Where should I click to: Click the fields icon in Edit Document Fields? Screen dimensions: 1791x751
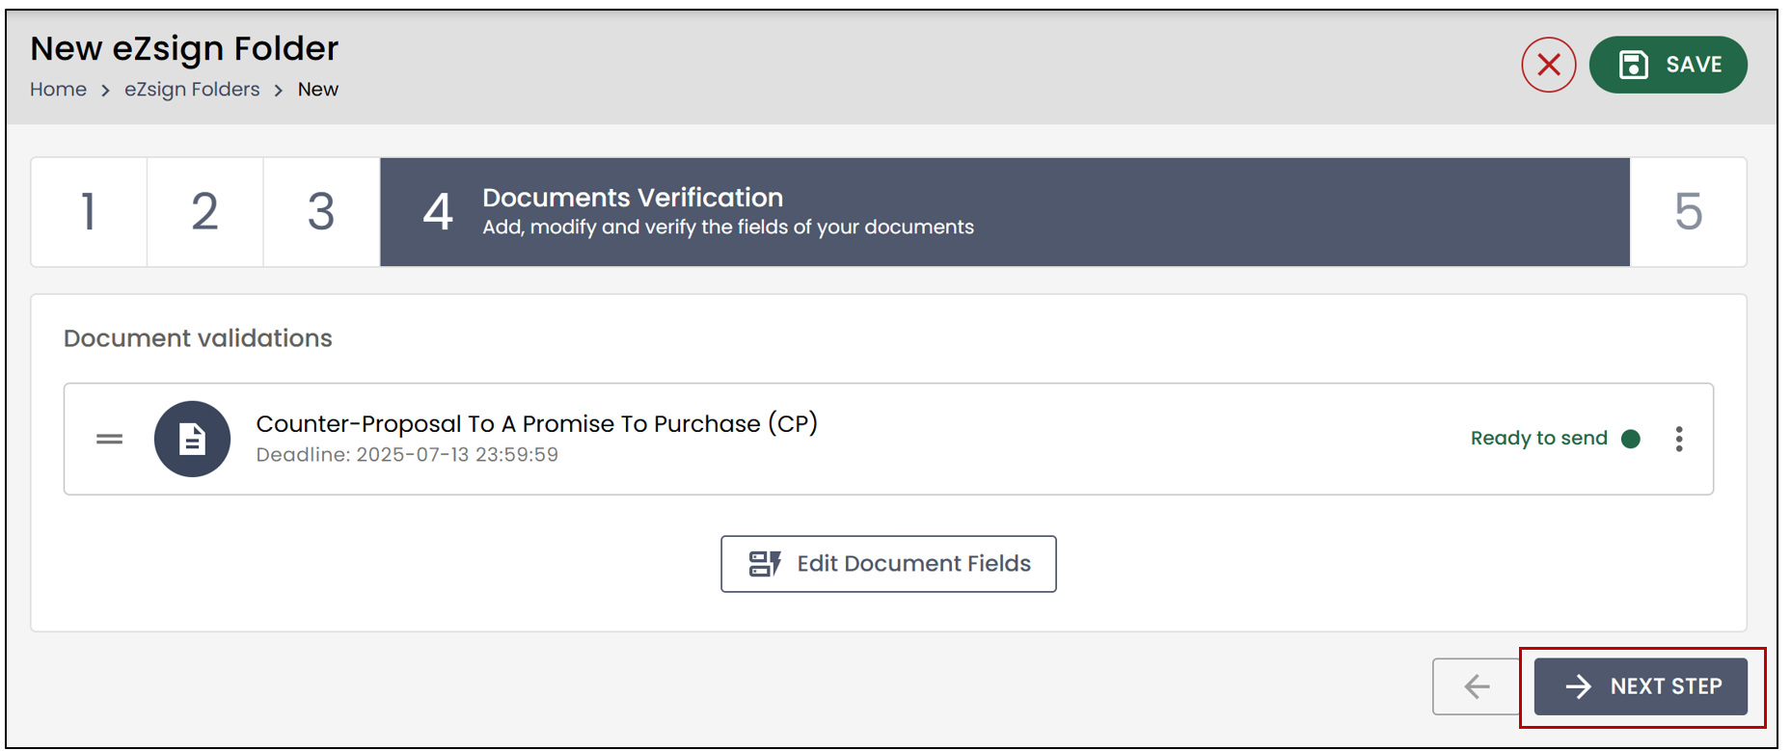tap(765, 564)
